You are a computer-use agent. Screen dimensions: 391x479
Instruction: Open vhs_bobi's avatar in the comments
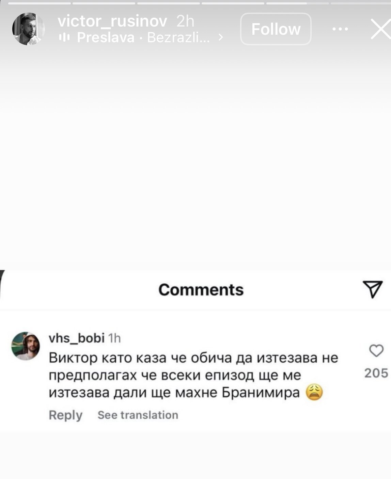point(26,346)
